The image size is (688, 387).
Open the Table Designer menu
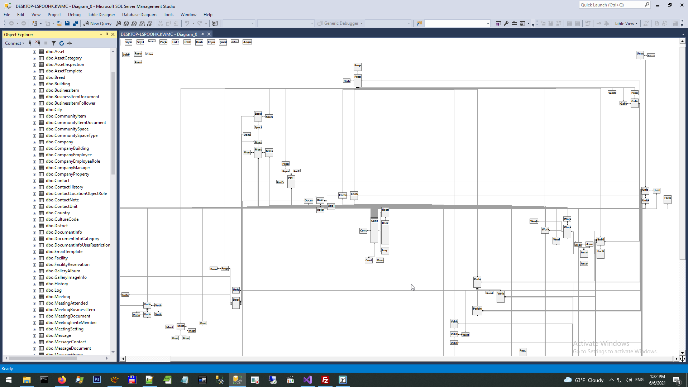click(101, 15)
